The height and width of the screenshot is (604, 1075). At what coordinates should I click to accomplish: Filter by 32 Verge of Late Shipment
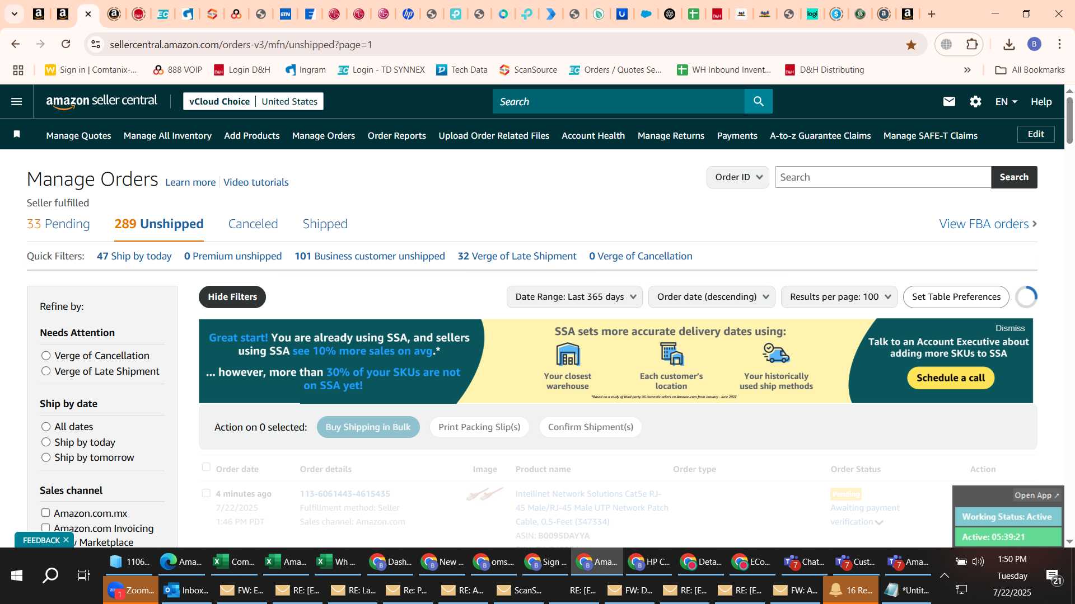517,256
